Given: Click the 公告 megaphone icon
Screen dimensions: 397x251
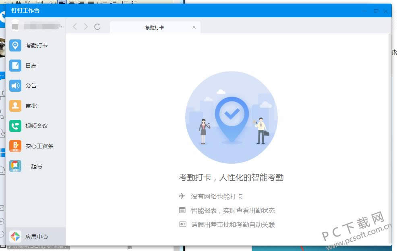Looking at the screenshot, I should [15, 86].
